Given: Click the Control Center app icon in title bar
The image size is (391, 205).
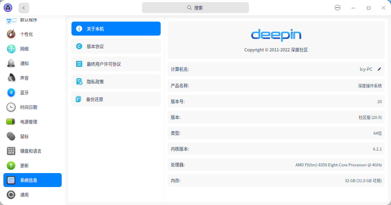Looking at the screenshot, I should pyautogui.click(x=8, y=8).
